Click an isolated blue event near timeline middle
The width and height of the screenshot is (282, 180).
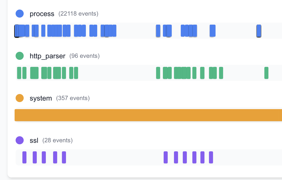point(158,30)
